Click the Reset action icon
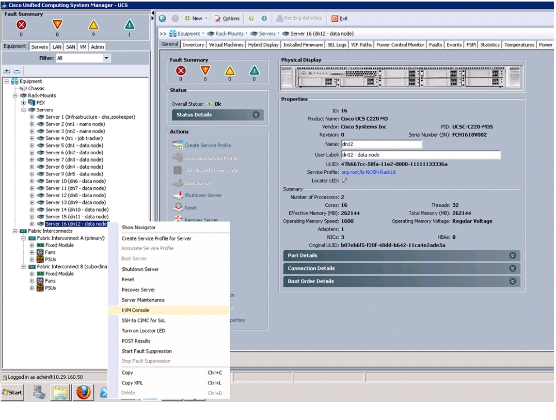556x420 pixels. pyautogui.click(x=177, y=207)
